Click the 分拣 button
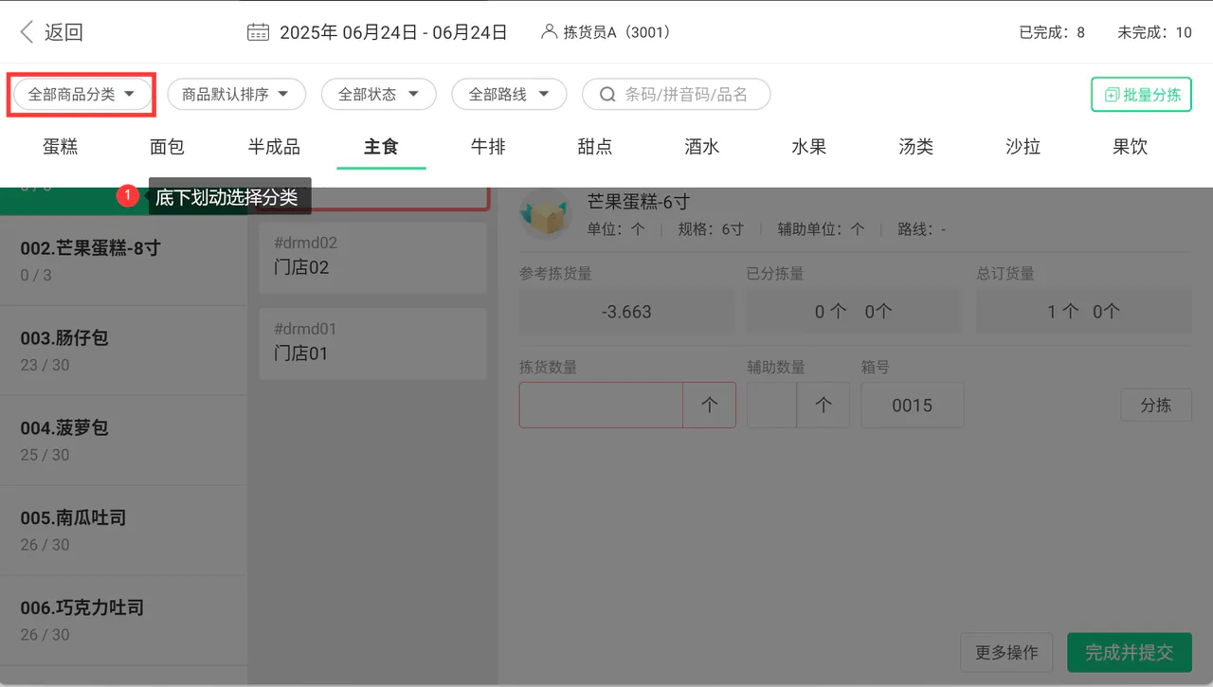This screenshot has height=687, width=1213. pos(1156,406)
